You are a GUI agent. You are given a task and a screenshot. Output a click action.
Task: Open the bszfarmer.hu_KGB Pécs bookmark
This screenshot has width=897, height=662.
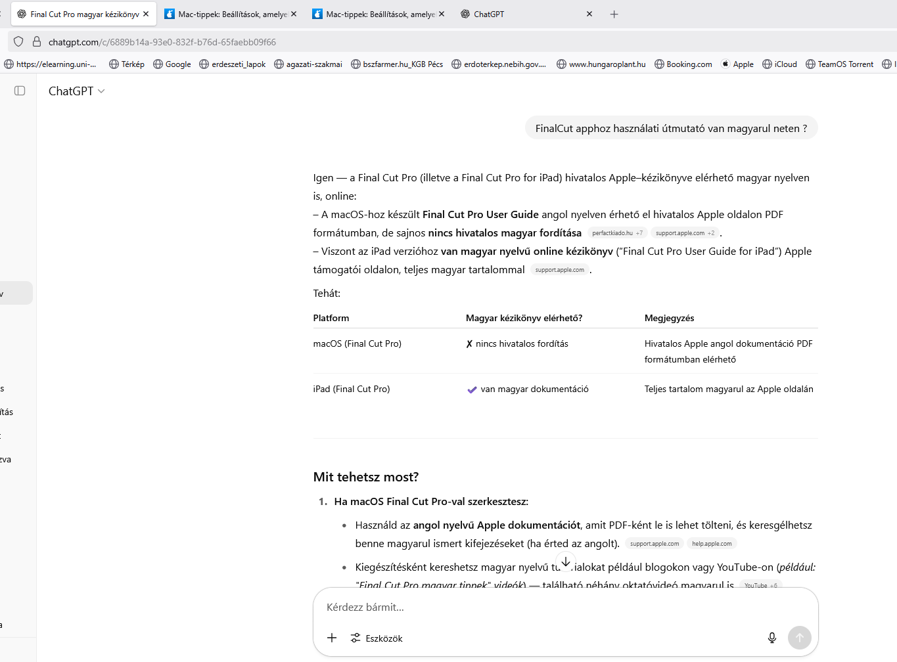pos(397,64)
